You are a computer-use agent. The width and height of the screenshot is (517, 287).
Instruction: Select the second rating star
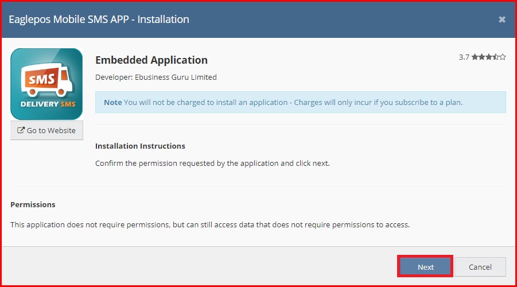tap(482, 57)
